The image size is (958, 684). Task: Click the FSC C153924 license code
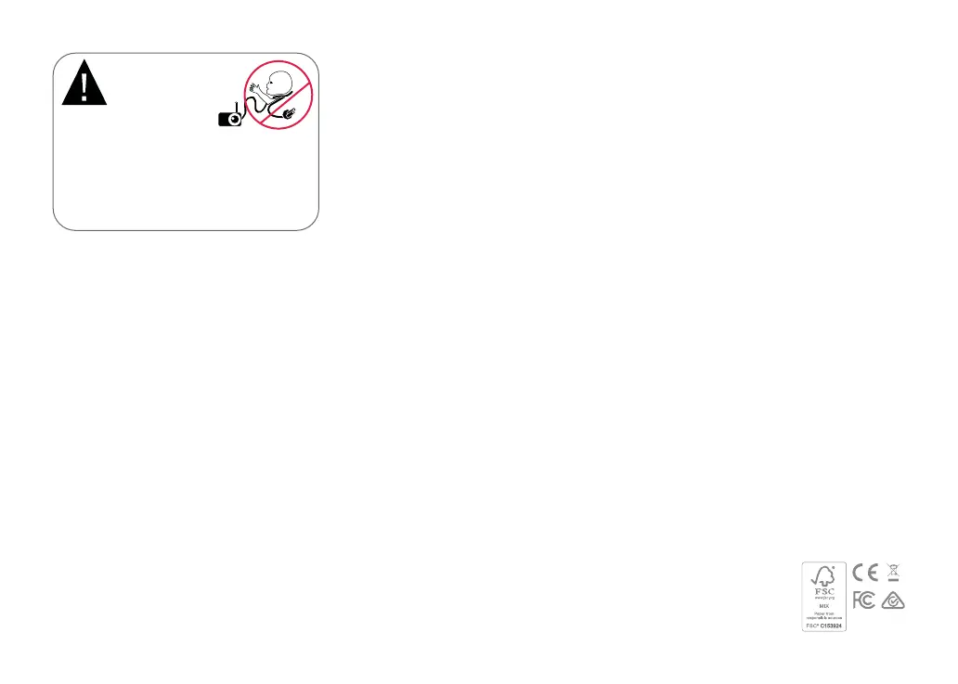tap(824, 626)
